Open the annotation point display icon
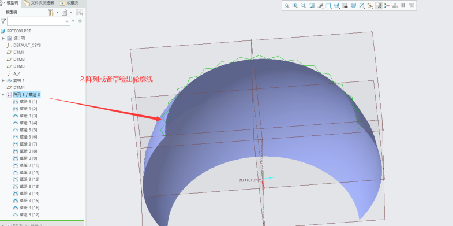The height and width of the screenshot is (226, 453). [x=370, y=6]
